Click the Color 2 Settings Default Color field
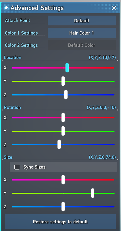Image resolution: width=121 pixels, height=231 pixels. pos(82,45)
